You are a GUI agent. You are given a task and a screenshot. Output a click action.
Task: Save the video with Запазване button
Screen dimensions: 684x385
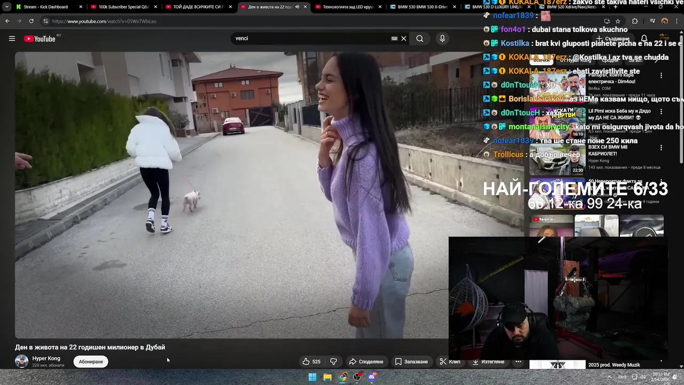411,361
